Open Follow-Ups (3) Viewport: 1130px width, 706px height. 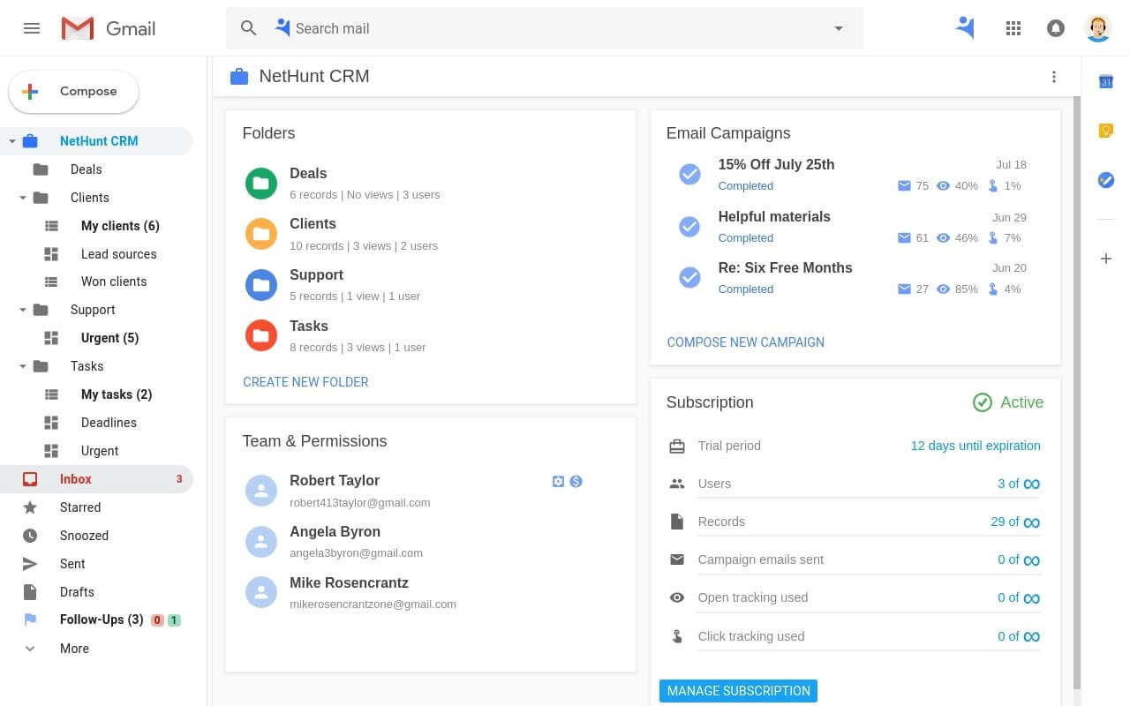pyautogui.click(x=102, y=620)
